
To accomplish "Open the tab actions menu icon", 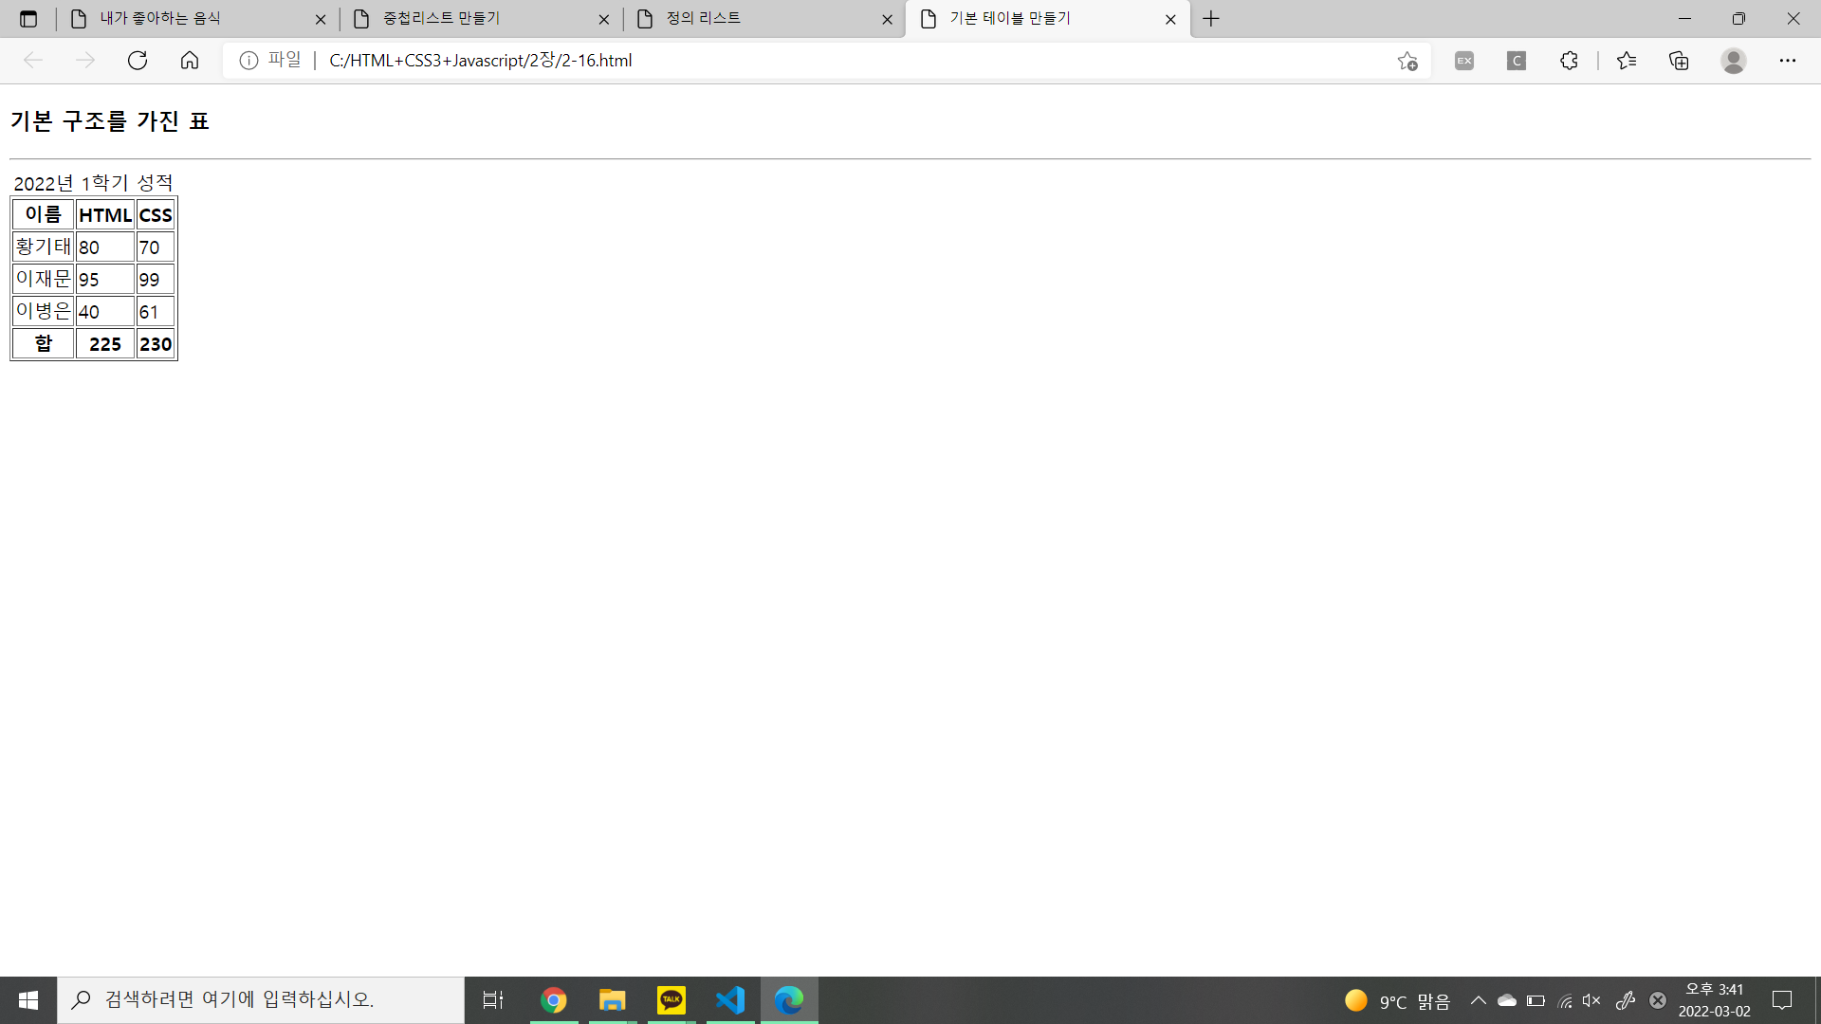I will 28,19.
